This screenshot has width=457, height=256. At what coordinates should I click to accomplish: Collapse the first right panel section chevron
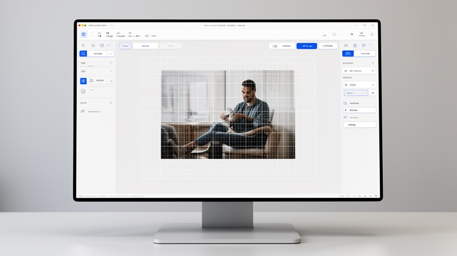[373, 63]
